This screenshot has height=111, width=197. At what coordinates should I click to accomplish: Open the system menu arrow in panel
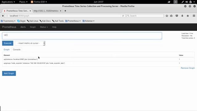(194, 2)
